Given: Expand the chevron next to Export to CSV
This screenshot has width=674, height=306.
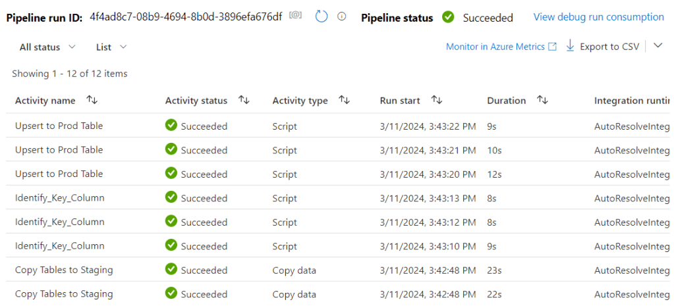Looking at the screenshot, I should point(658,45).
